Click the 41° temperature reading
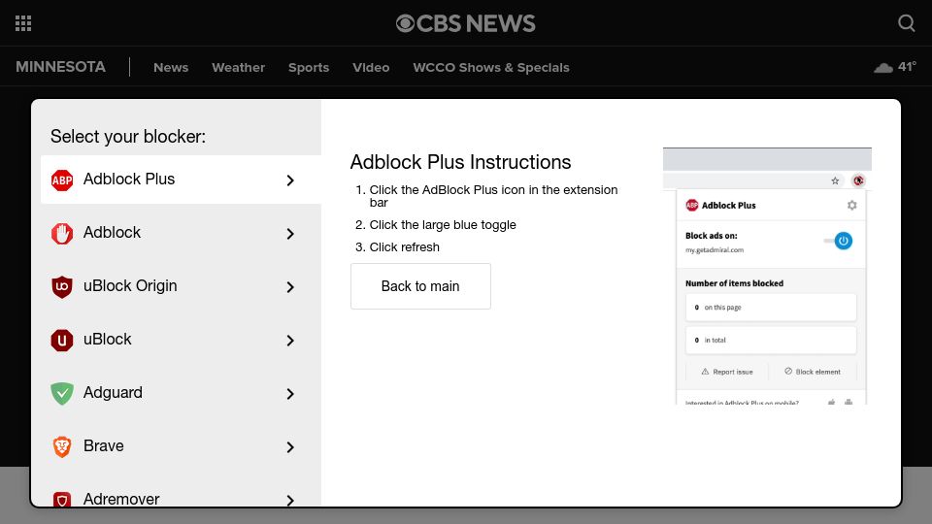Viewport: 932px width, 524px height. click(x=907, y=67)
